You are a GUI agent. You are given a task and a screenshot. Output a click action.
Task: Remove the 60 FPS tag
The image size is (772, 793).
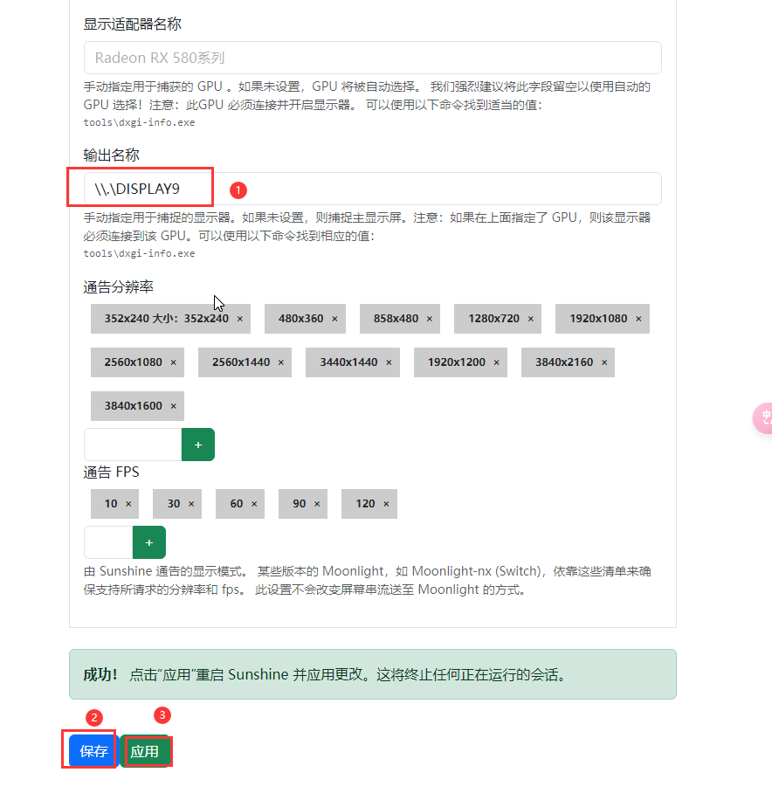(254, 504)
